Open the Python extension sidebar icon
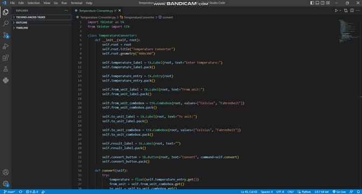The image size is (362, 194). click(x=6, y=80)
